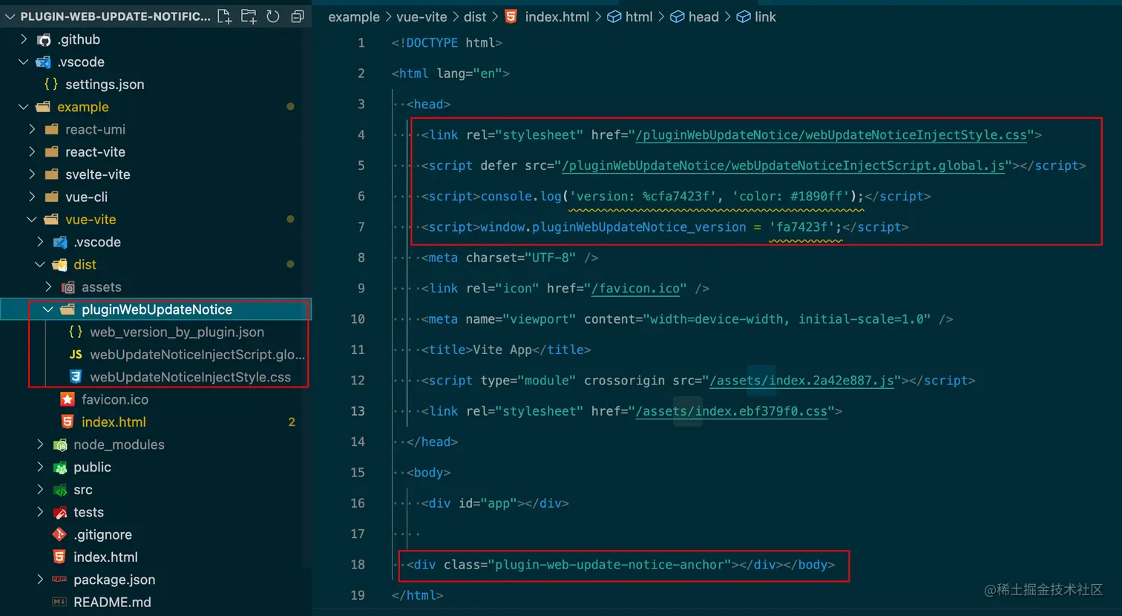
Task: Click the Collapse Folders icon in explorer
Action: (x=298, y=16)
